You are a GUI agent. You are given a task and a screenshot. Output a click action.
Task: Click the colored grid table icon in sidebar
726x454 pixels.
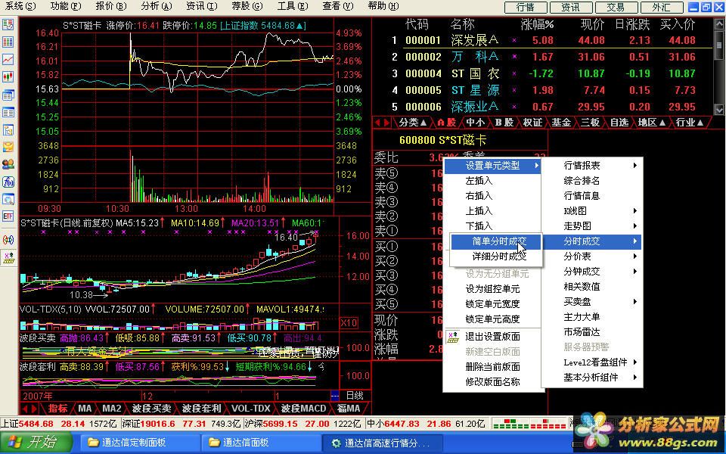click(x=8, y=42)
